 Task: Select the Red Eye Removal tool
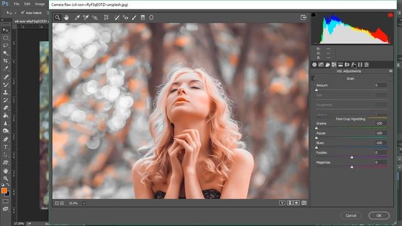[126, 18]
